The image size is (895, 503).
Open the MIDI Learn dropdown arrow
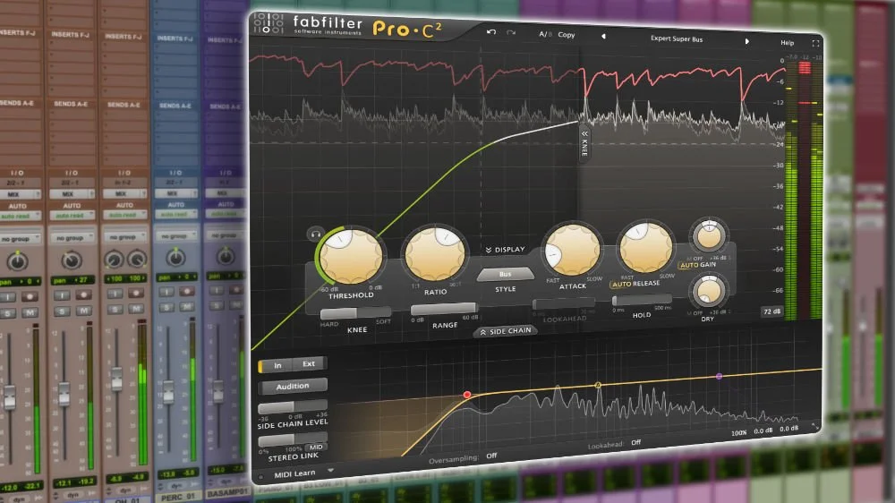[330, 471]
